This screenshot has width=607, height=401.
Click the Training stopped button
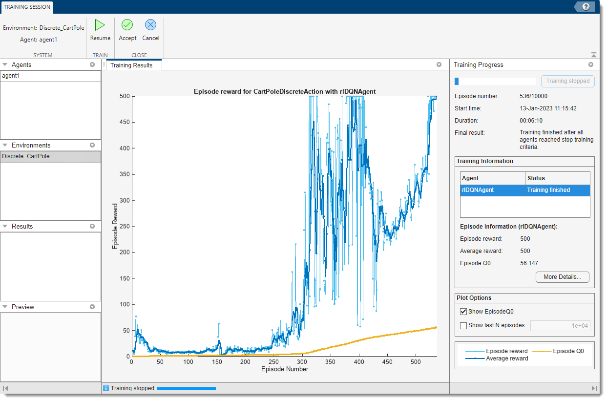[x=567, y=81]
